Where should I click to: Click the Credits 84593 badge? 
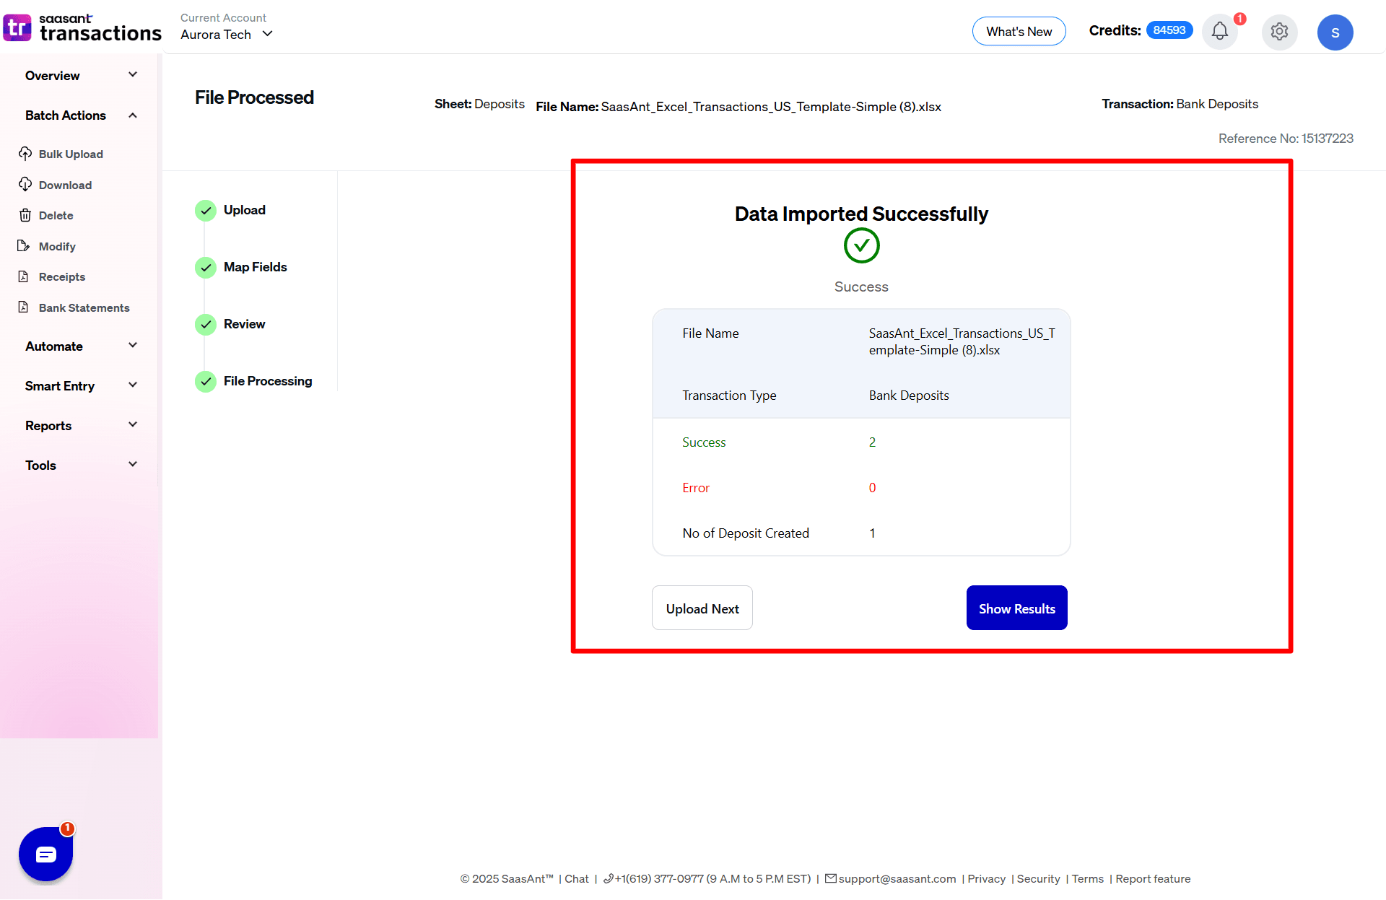coord(1168,30)
